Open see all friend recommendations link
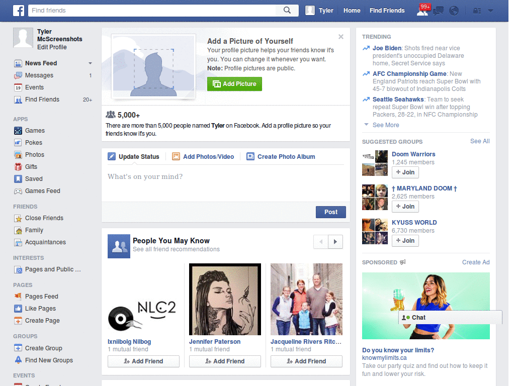 tap(176, 249)
